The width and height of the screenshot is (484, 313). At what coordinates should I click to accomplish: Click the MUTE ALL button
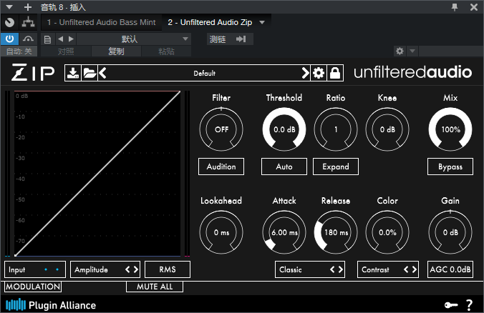click(x=155, y=287)
